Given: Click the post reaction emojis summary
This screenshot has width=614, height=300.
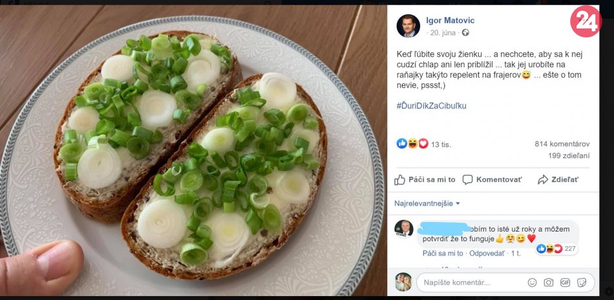Looking at the screenshot, I should 412,143.
